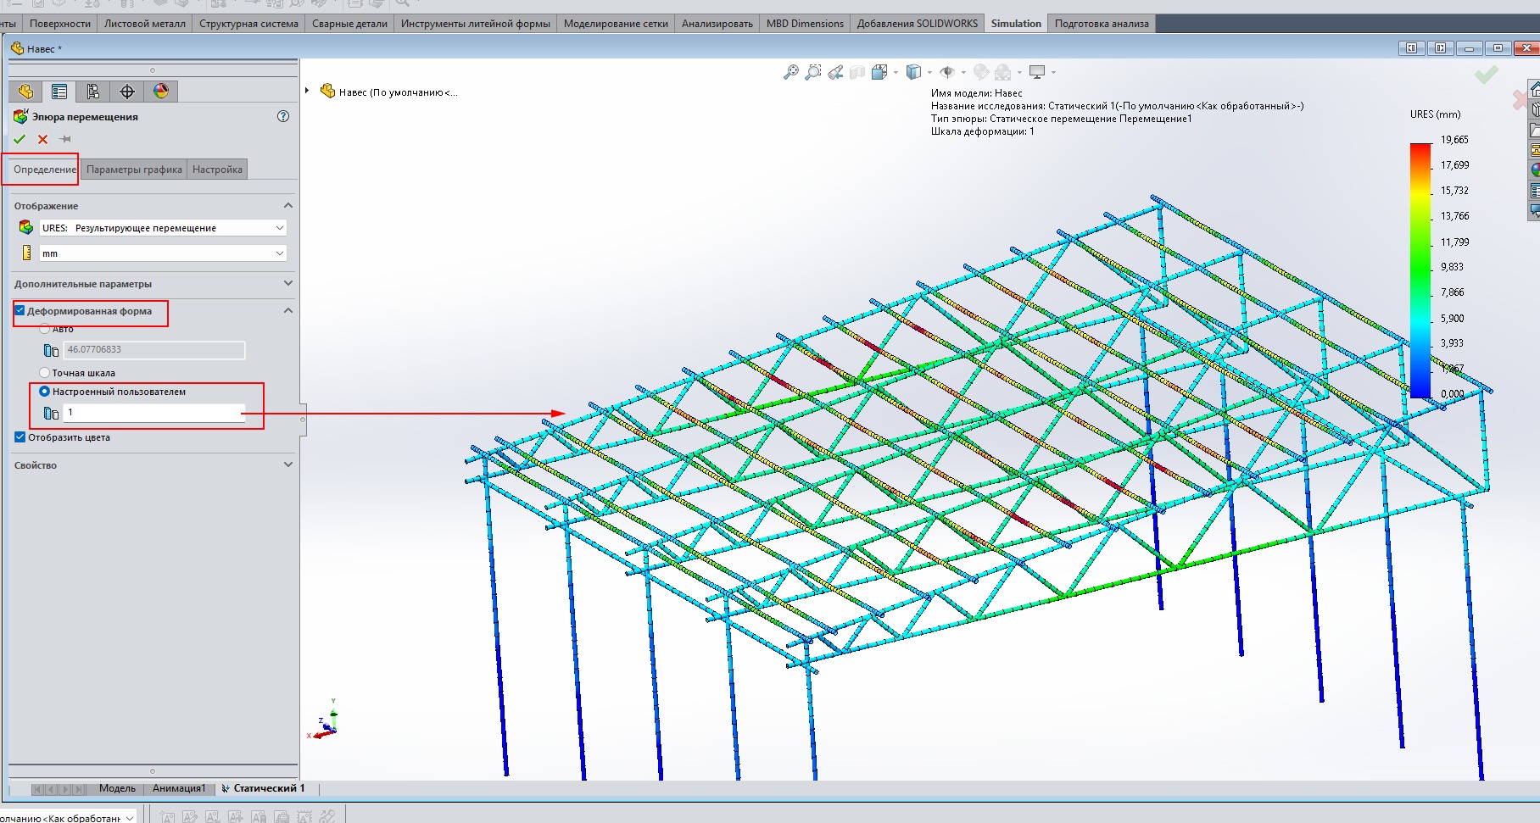This screenshot has width=1540, height=823.
Task: Open the DisplayManager color ball tab
Action: [x=161, y=92]
